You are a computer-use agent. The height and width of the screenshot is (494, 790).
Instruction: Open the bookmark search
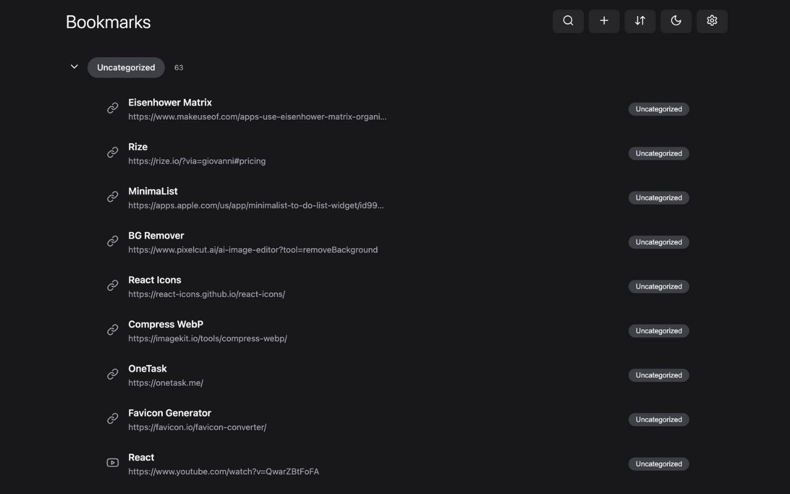[x=568, y=21]
